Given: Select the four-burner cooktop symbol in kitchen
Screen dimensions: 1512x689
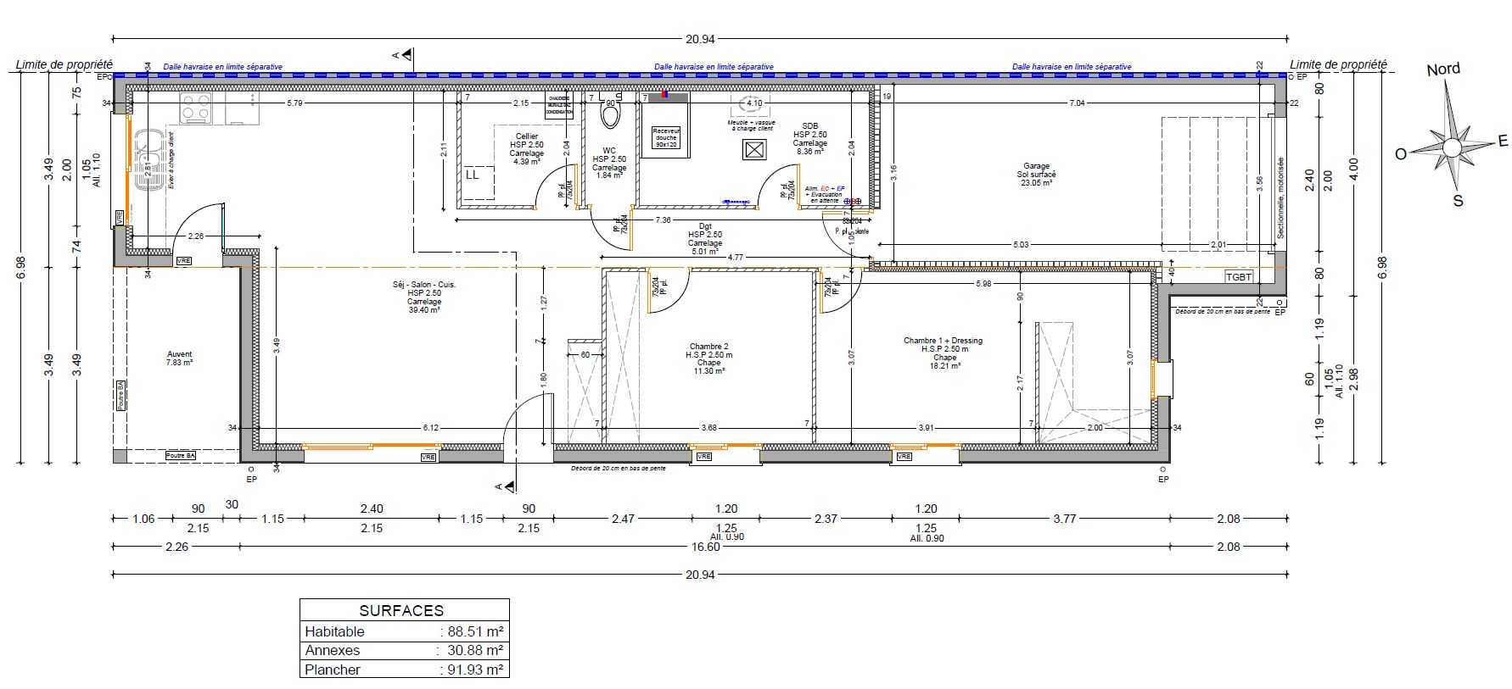Looking at the screenshot, I should click(x=196, y=109).
